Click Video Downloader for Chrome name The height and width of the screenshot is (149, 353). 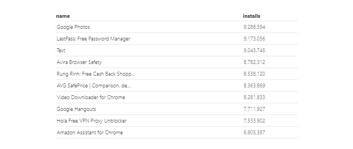coord(91,97)
